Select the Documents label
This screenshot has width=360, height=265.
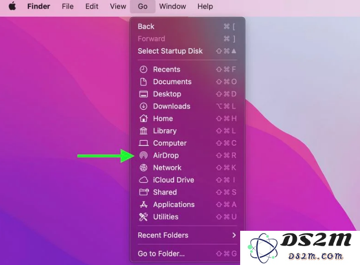[x=172, y=82]
